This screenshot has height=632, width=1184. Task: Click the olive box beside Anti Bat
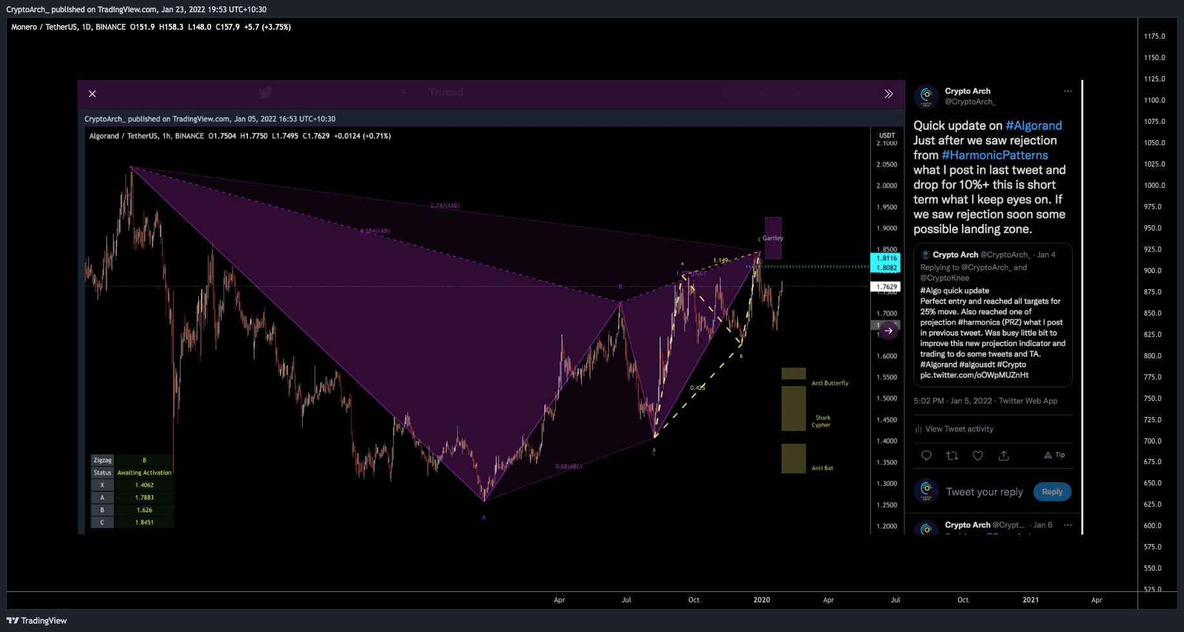(x=793, y=458)
